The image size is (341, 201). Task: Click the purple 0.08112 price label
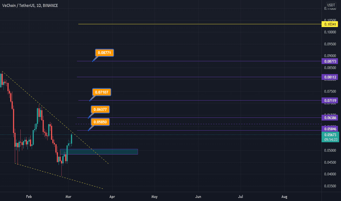(x=330, y=77)
